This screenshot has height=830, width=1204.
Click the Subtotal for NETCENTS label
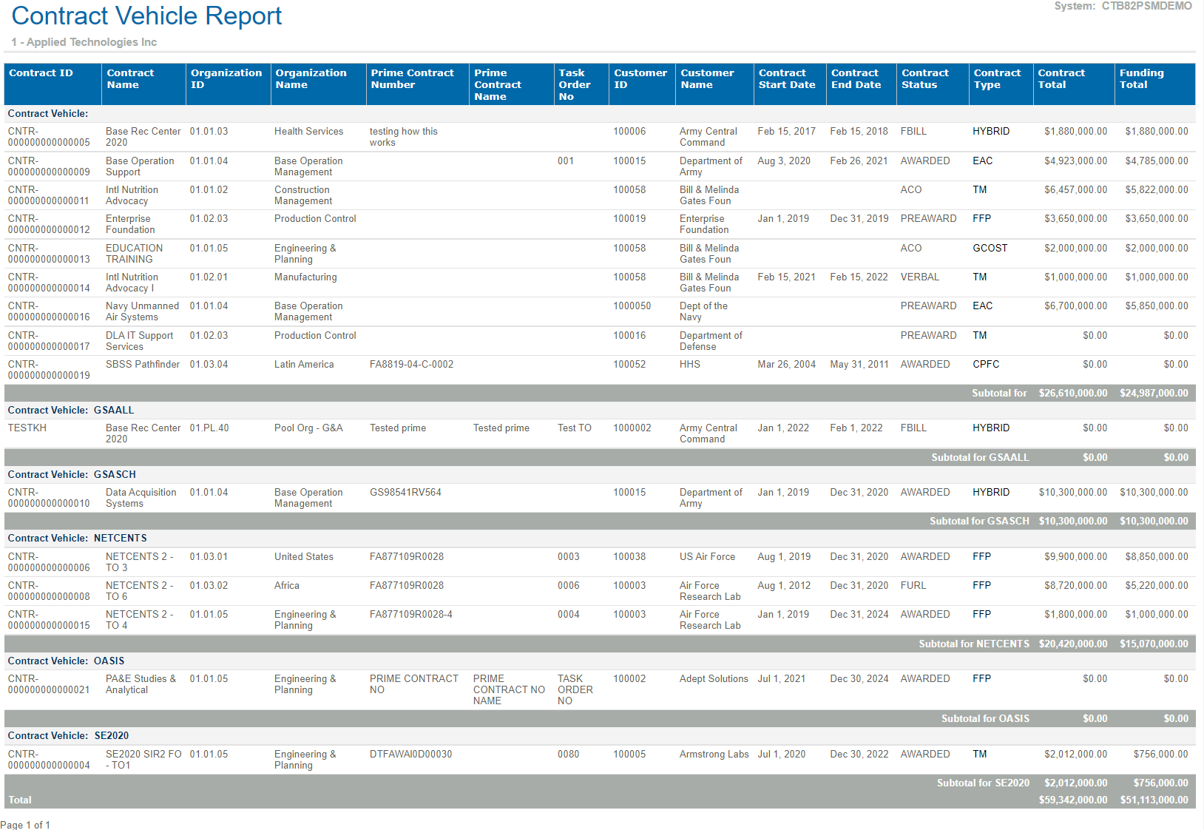pos(973,644)
